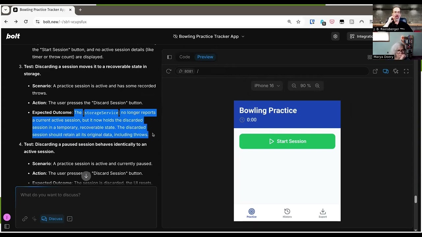Zoom out the preview

294,86
